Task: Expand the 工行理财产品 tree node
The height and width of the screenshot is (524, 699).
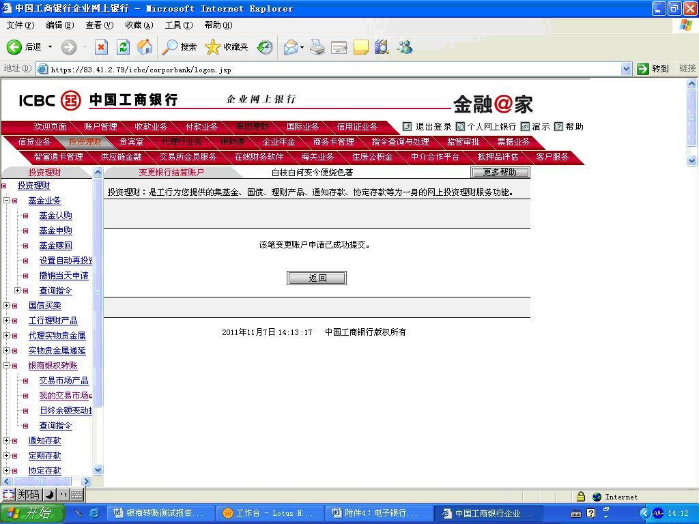Action: [6, 321]
